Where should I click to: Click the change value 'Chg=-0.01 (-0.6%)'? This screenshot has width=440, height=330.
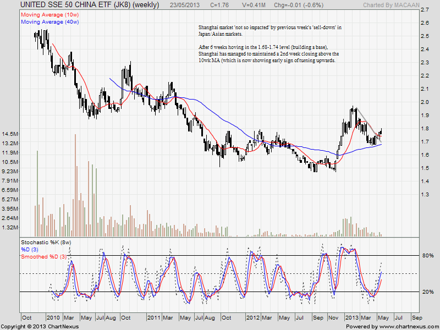point(299,5)
